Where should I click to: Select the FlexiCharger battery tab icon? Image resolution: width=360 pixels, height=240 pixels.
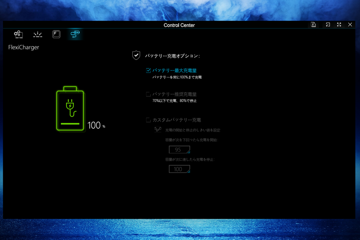(75, 34)
